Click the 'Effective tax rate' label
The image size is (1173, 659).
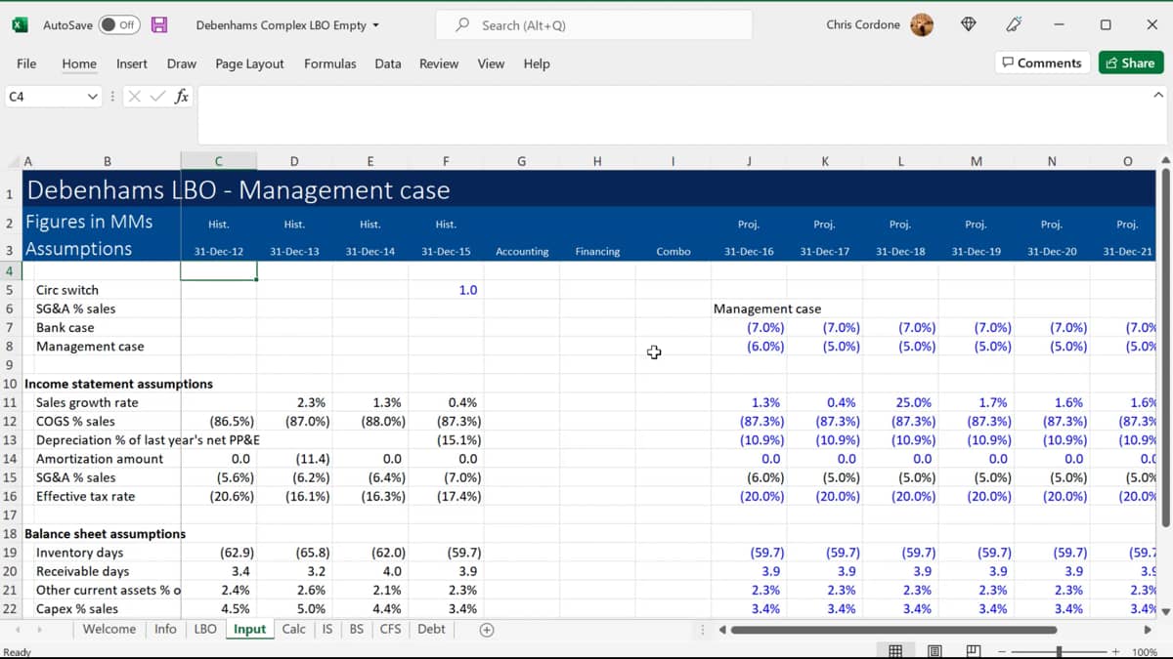point(86,496)
